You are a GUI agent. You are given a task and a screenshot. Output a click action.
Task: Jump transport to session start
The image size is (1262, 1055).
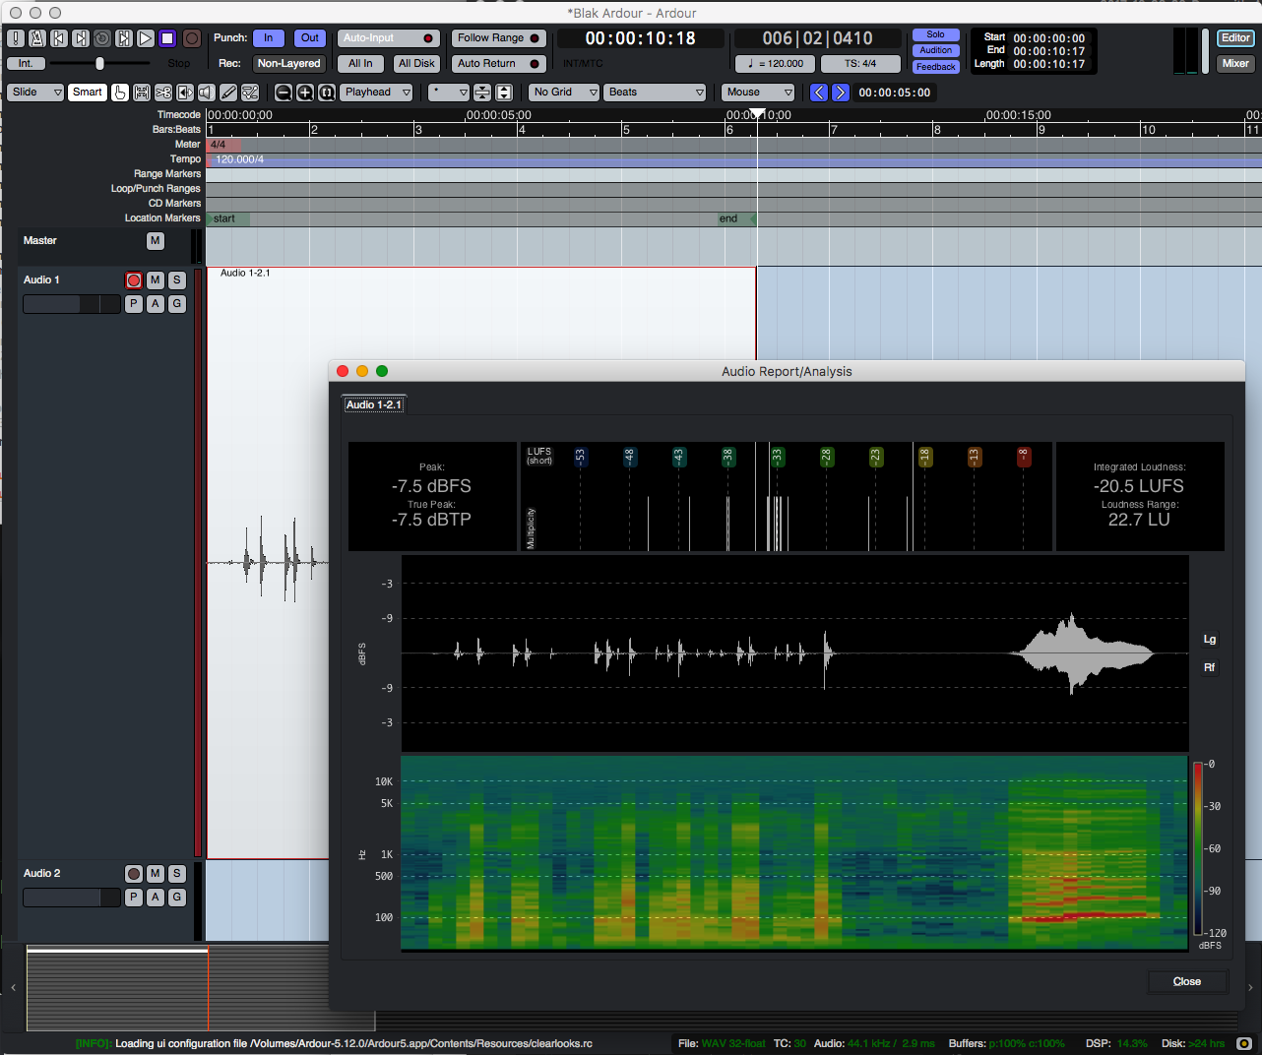(61, 38)
